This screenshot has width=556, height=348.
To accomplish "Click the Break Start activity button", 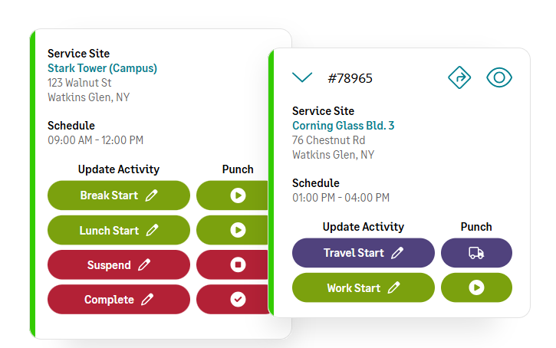I will click(x=119, y=195).
